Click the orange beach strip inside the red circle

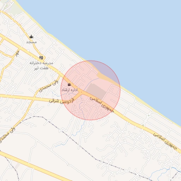[107, 79]
